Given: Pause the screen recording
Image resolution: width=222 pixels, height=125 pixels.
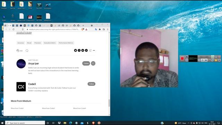Looking at the screenshot, I should coord(187,60).
